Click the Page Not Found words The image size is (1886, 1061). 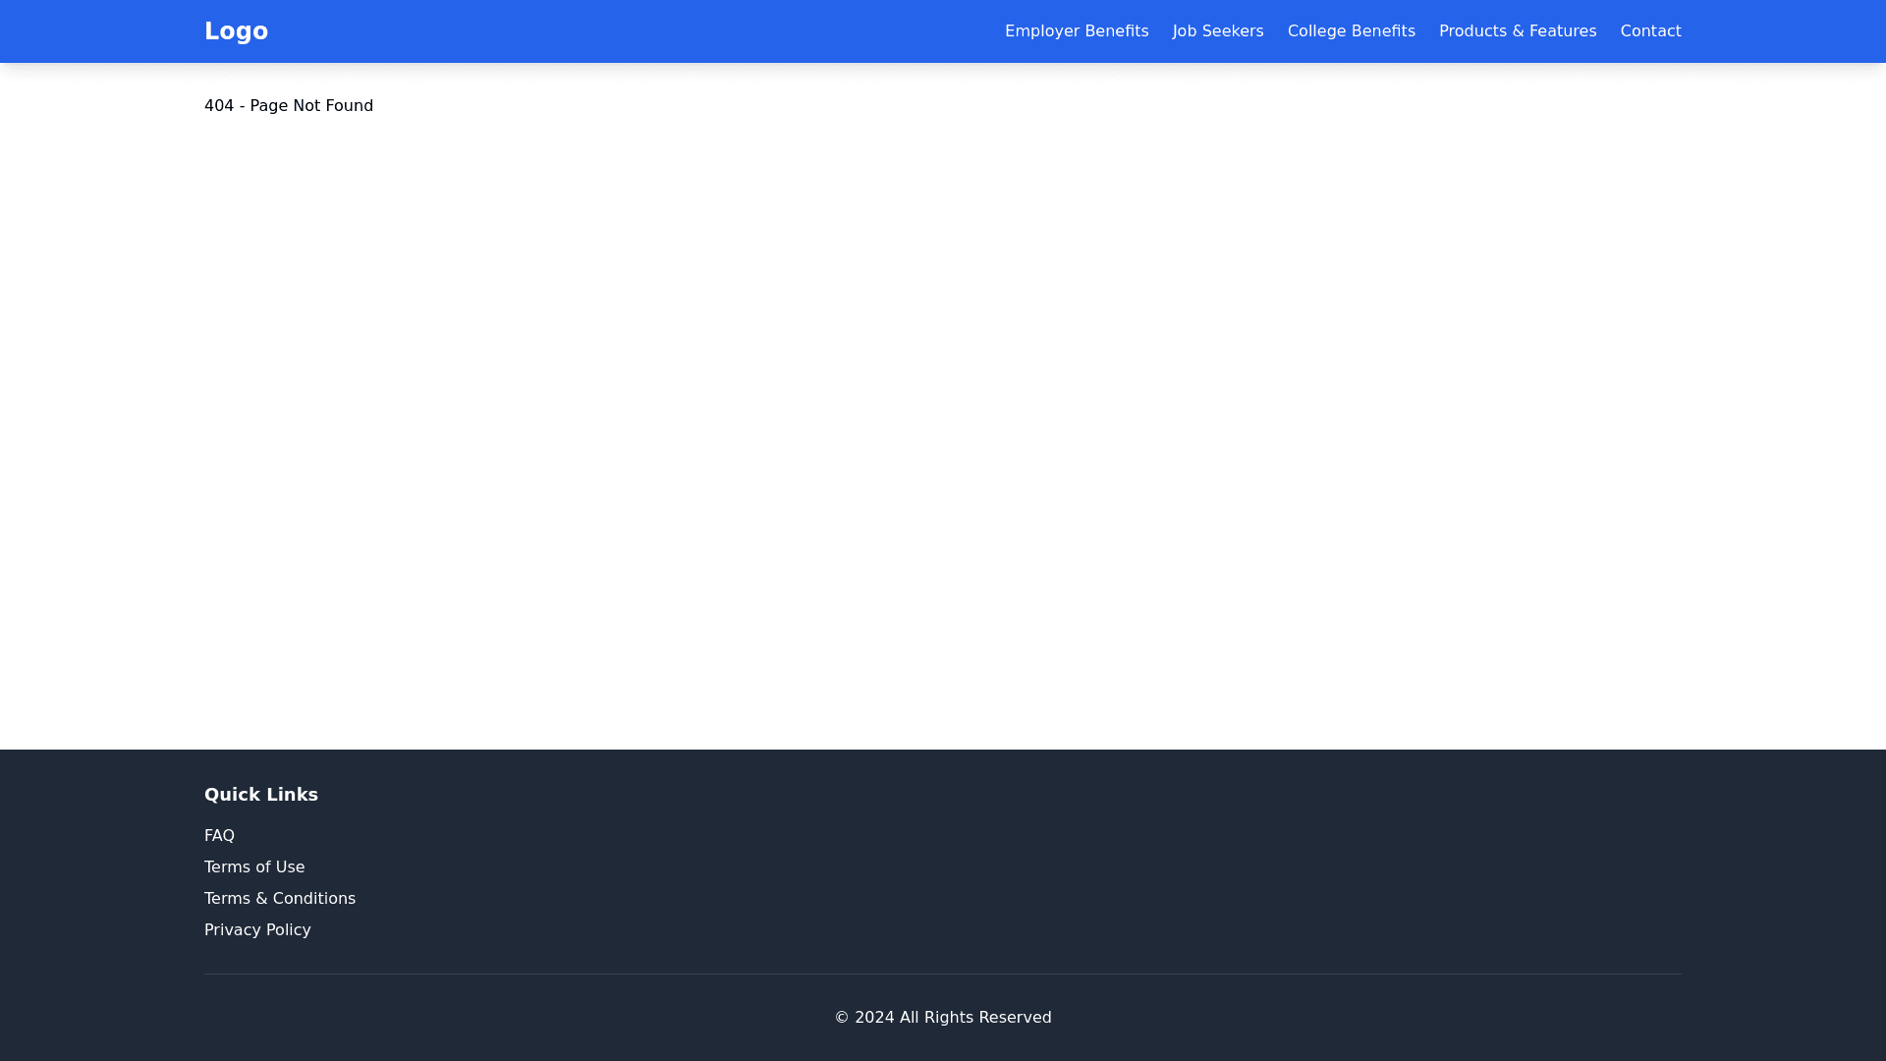310,106
